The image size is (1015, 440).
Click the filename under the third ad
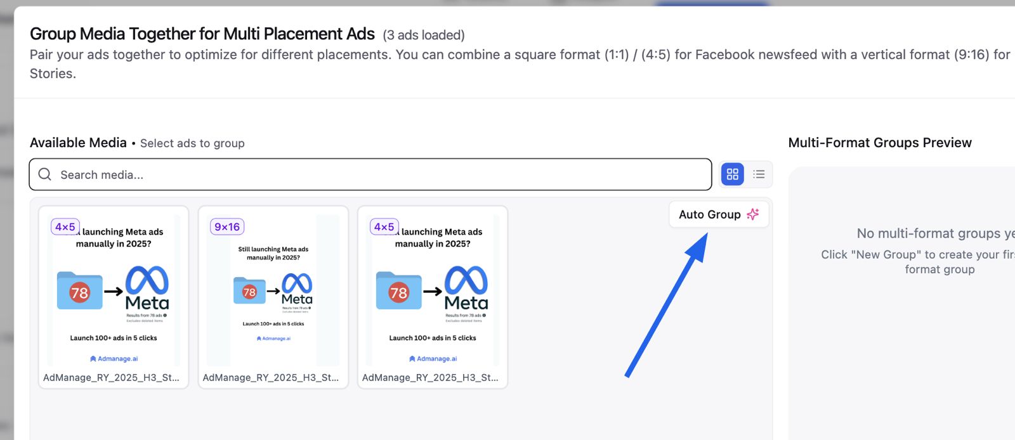tap(430, 377)
